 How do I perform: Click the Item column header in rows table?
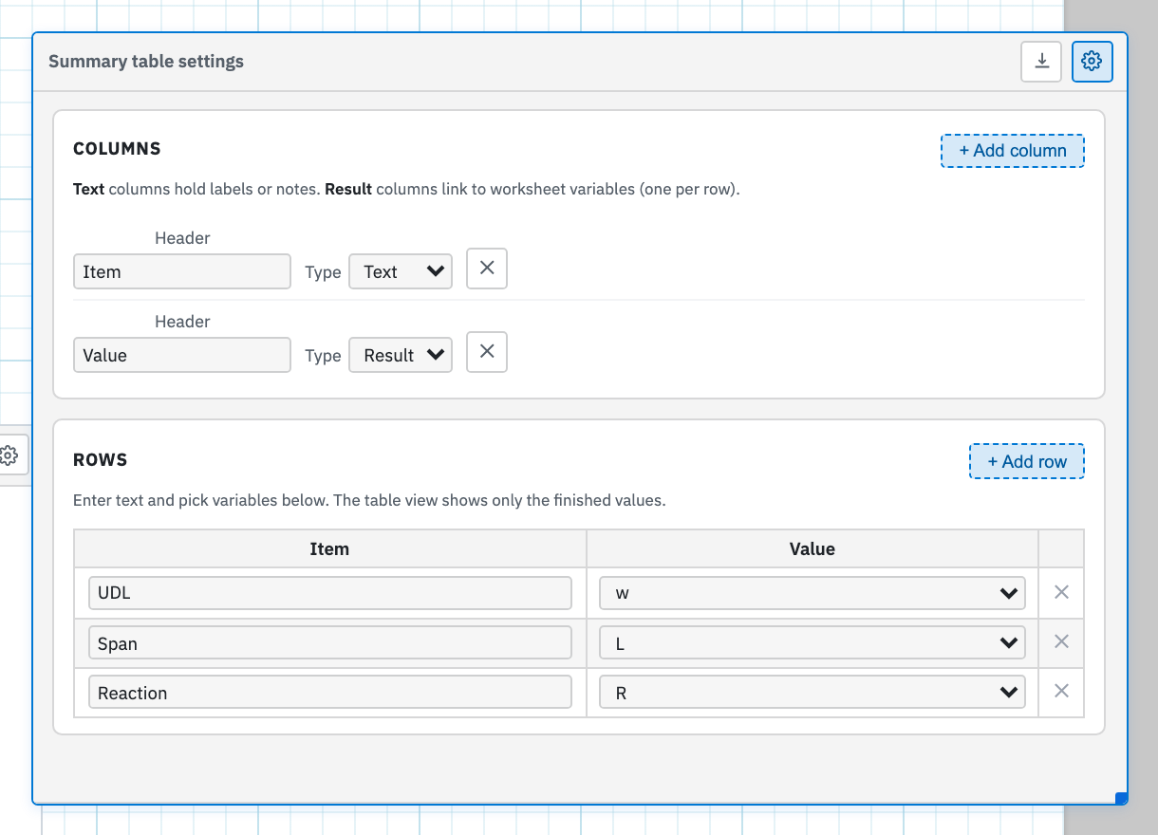(329, 548)
